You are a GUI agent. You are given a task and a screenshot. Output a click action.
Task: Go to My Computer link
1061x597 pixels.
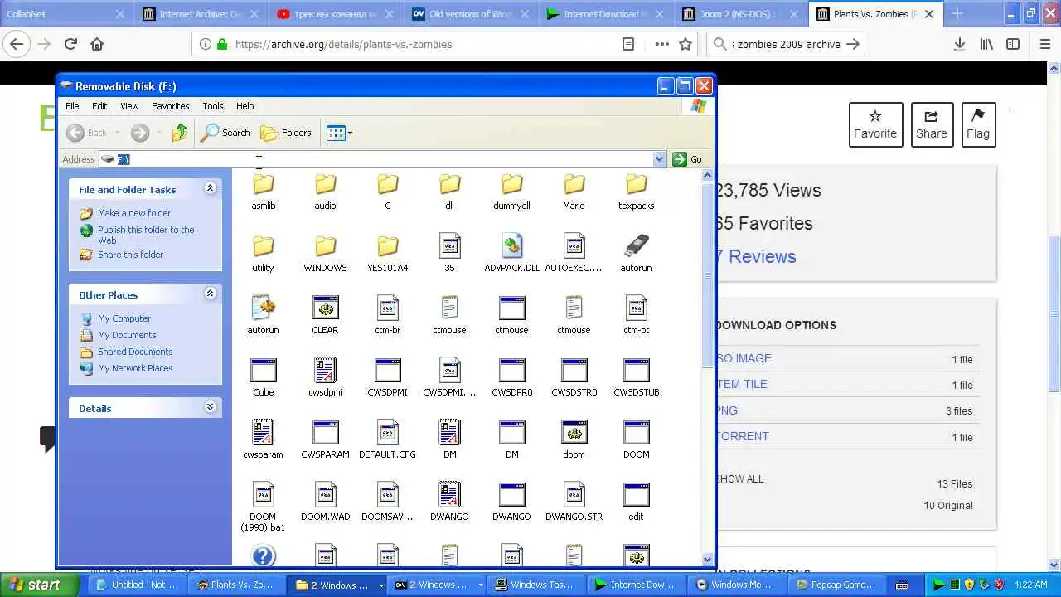[x=124, y=318]
